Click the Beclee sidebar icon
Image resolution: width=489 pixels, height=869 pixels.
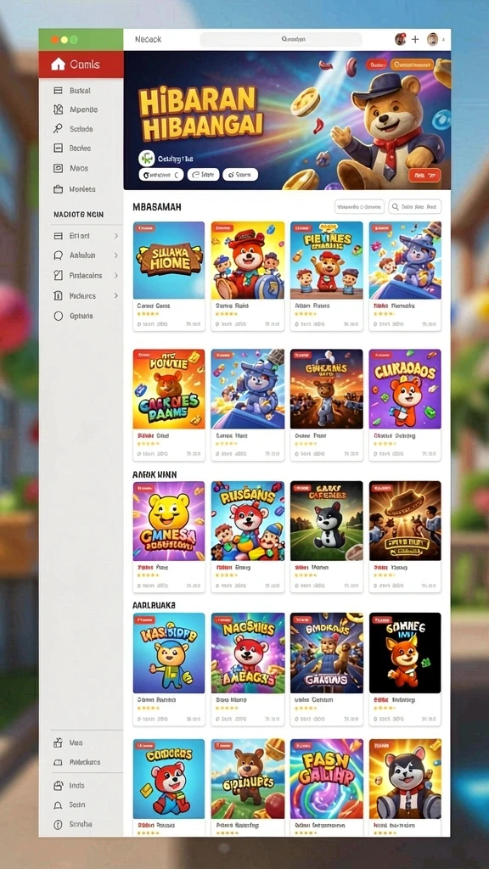click(x=58, y=148)
